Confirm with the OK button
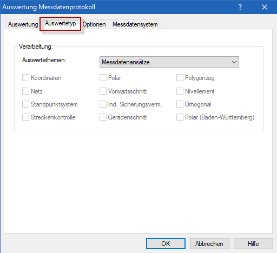 166,244
